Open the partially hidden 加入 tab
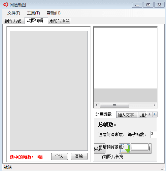Viewport: 166px width, 171px height. (x=142, y=115)
